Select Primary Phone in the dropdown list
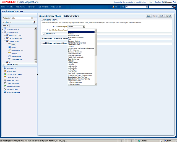 click(x=81, y=63)
